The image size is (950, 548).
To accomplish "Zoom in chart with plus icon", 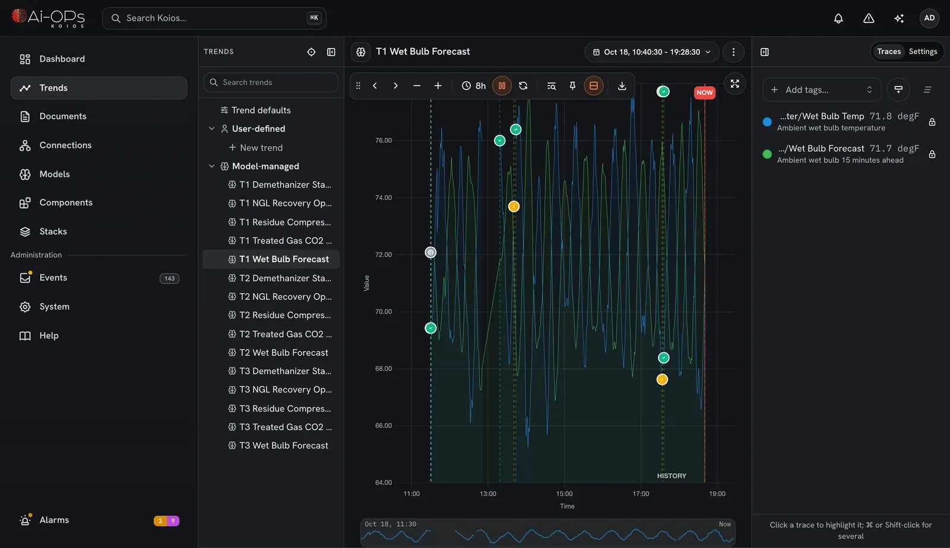I will (x=438, y=86).
